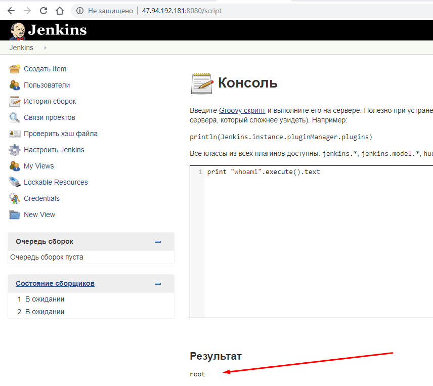Click the Создать Item box icon
Viewport: 433px width, 386px height.
[x=14, y=69]
